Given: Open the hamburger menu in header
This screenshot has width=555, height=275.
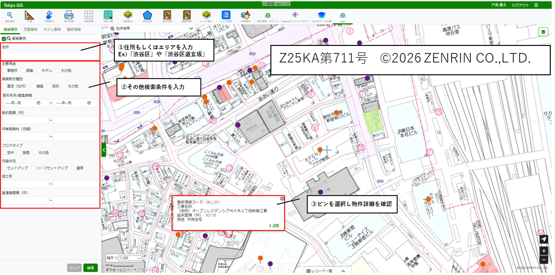Looking at the screenshot, I should [x=536, y=5].
